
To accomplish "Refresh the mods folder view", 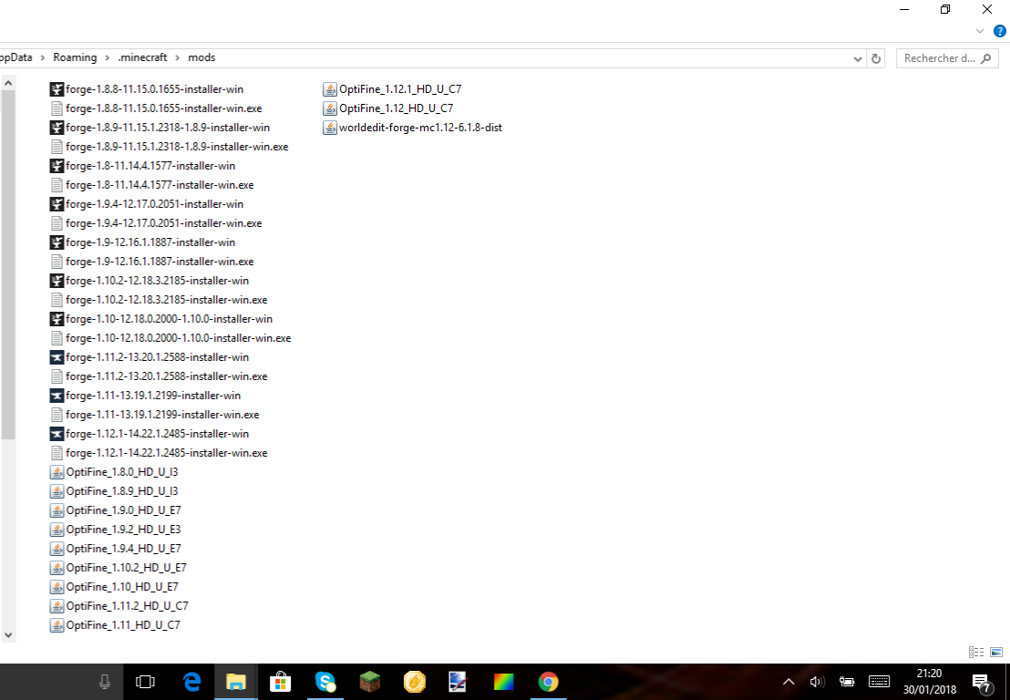I will (876, 58).
